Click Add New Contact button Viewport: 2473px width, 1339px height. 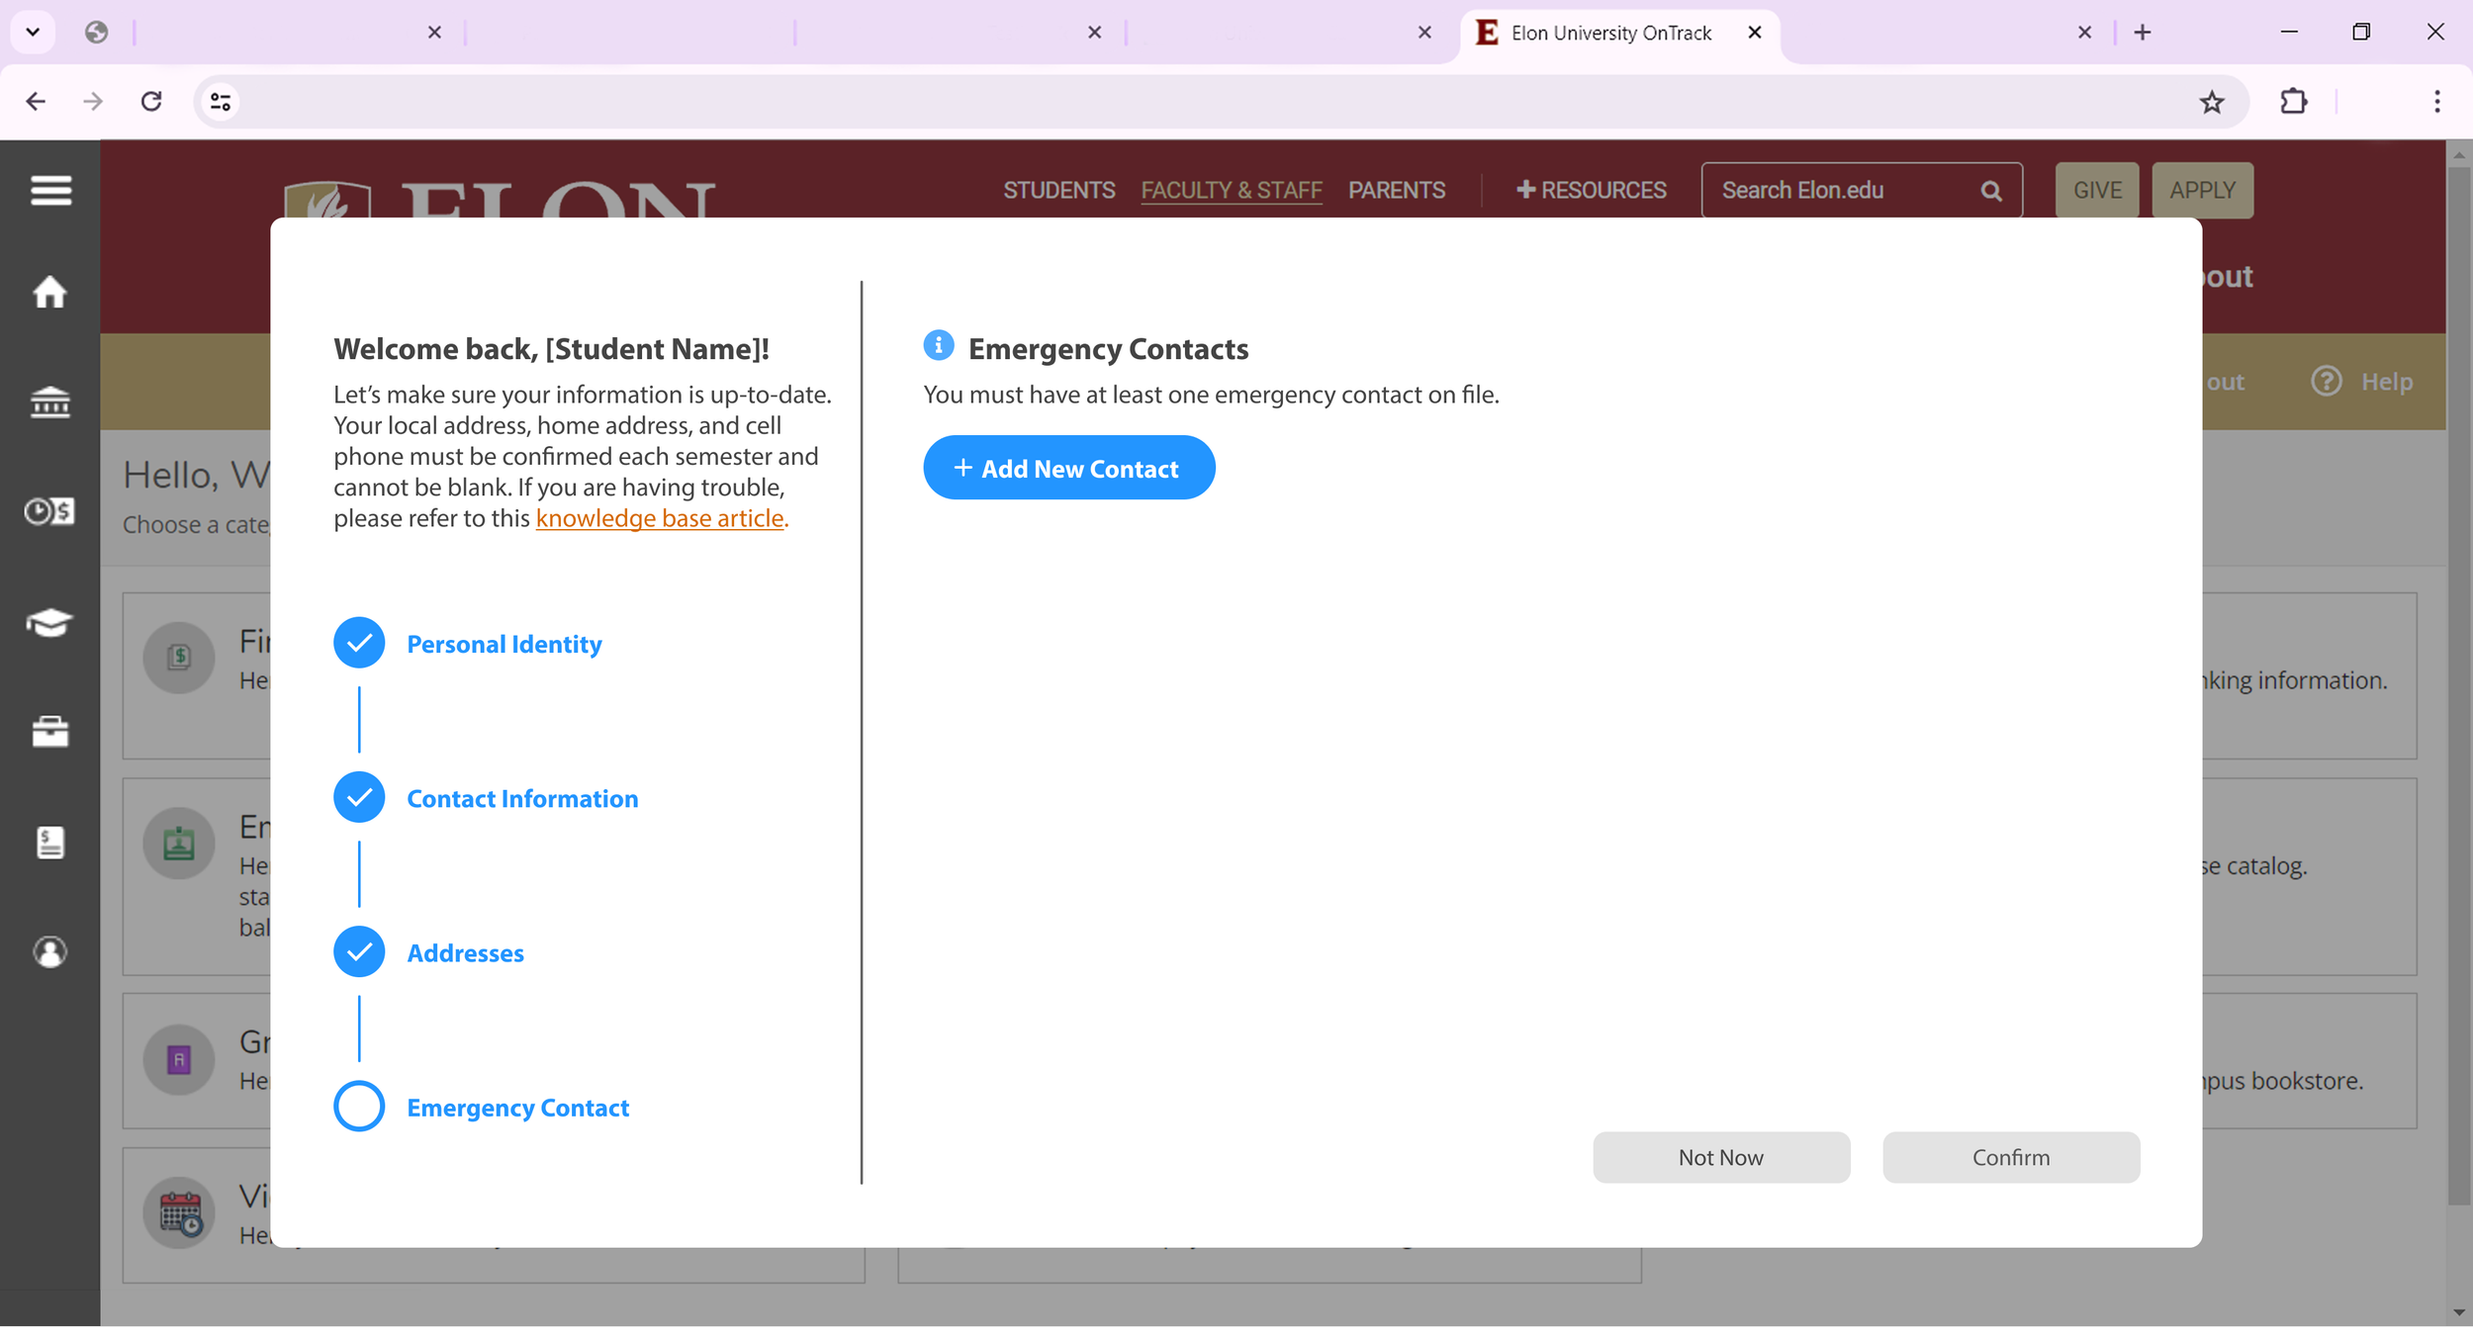point(1068,468)
